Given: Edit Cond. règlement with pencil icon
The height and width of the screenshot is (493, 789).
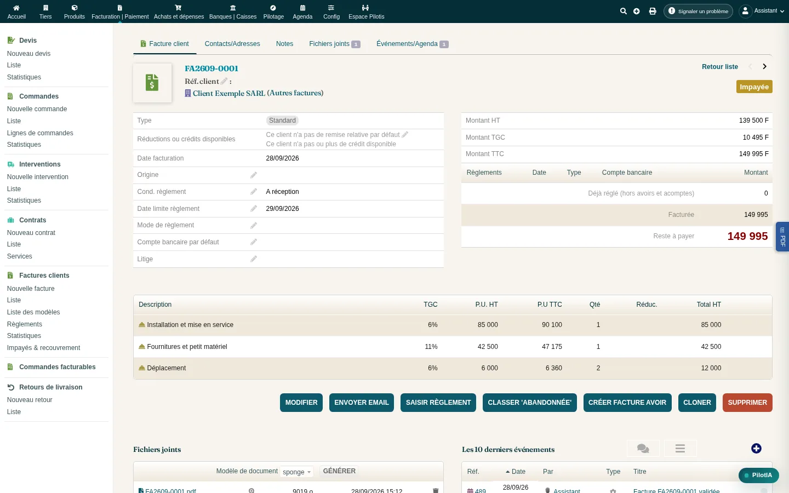Looking at the screenshot, I should [254, 192].
